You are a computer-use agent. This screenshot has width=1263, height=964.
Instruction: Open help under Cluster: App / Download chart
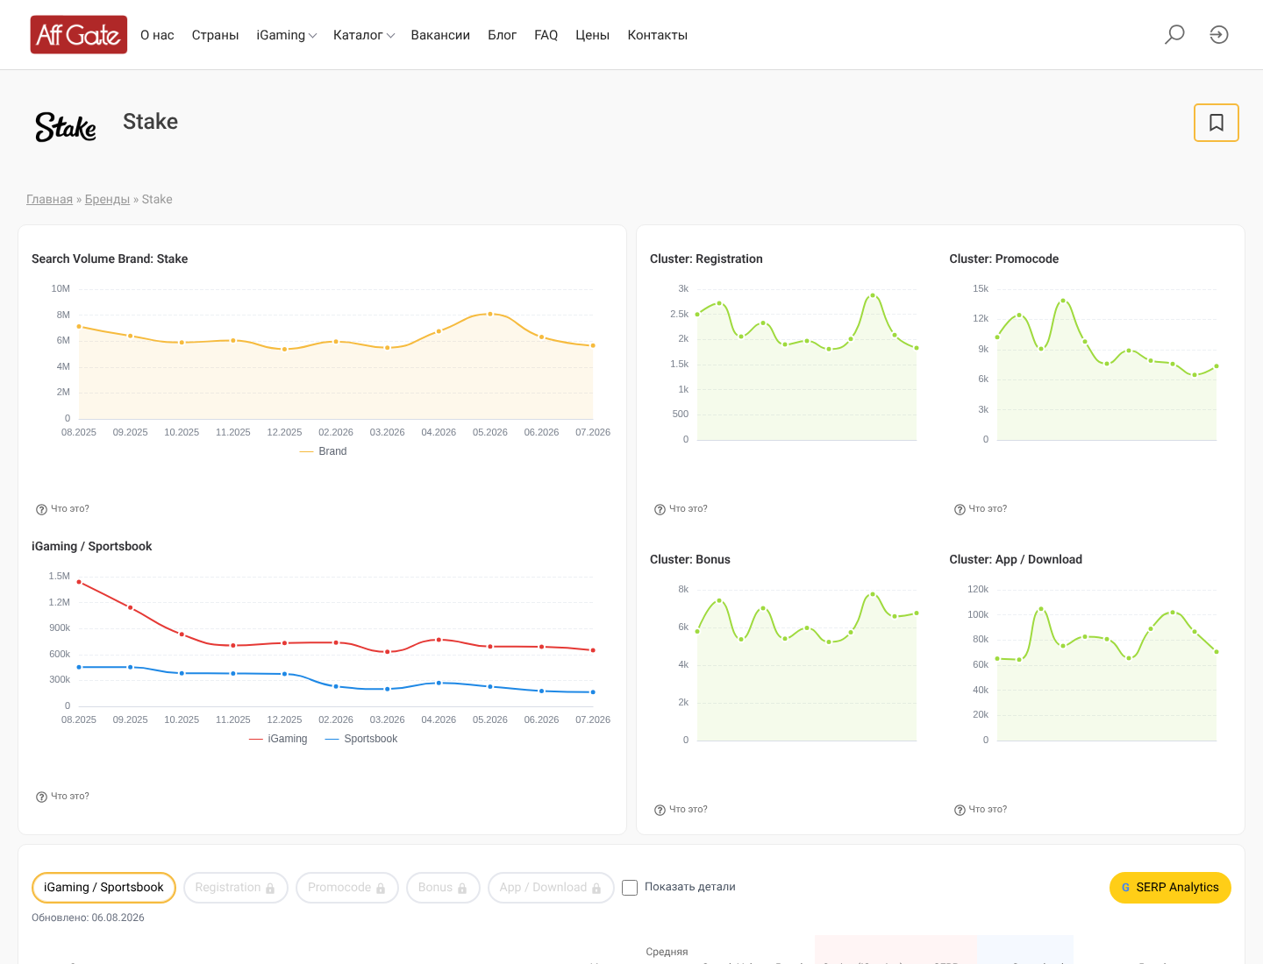point(981,810)
